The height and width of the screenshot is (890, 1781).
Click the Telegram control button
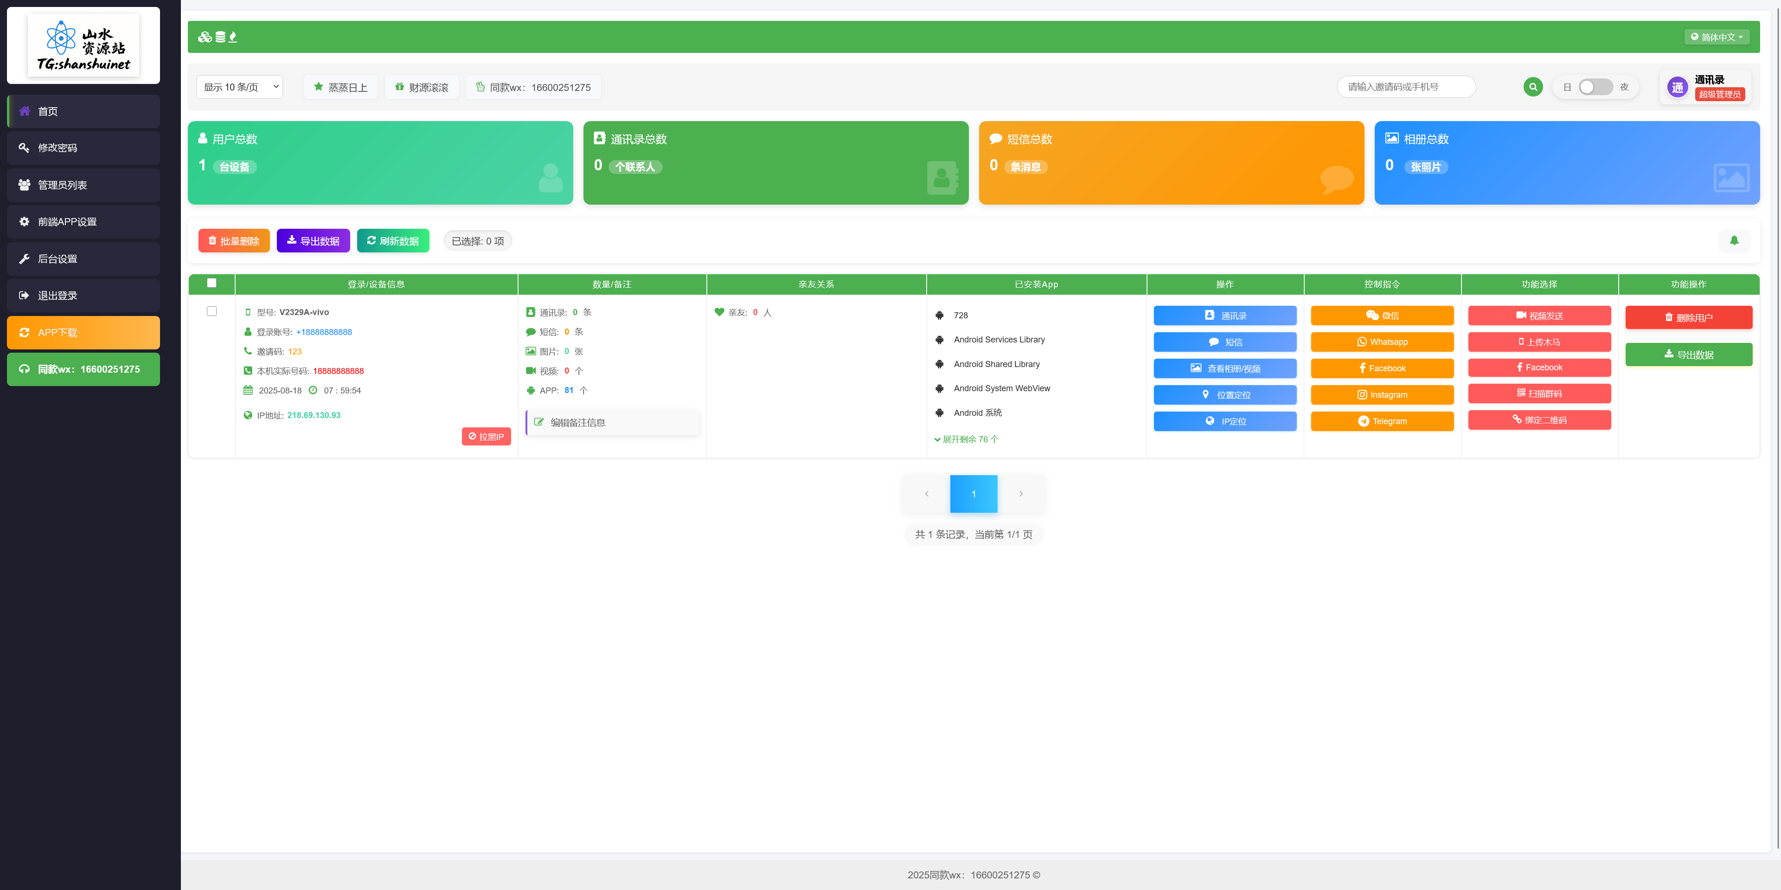tap(1381, 421)
